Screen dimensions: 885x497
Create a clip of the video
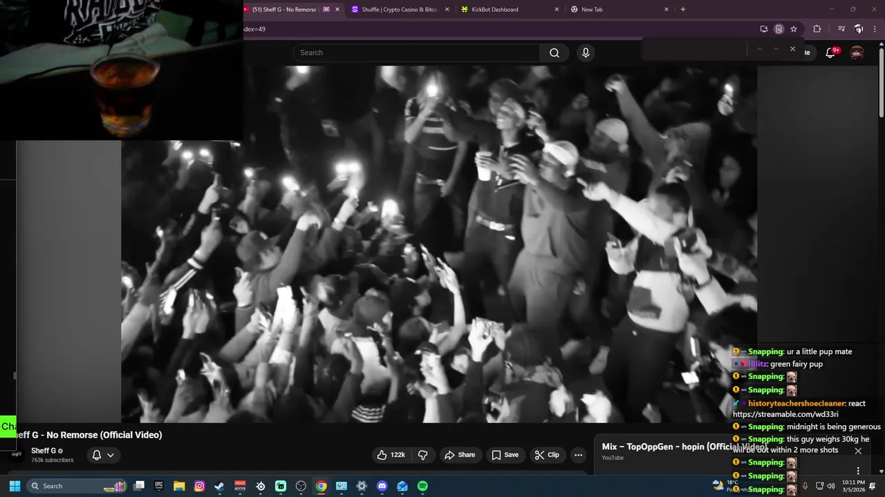pyautogui.click(x=547, y=455)
